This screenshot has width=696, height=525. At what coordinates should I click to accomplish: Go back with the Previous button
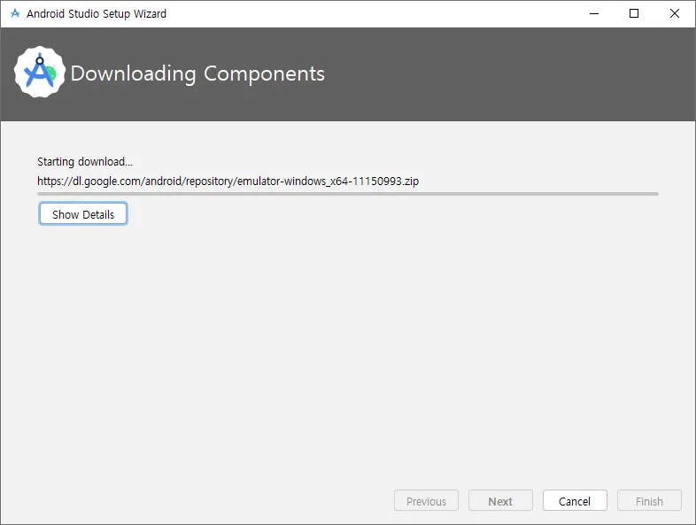point(426,500)
